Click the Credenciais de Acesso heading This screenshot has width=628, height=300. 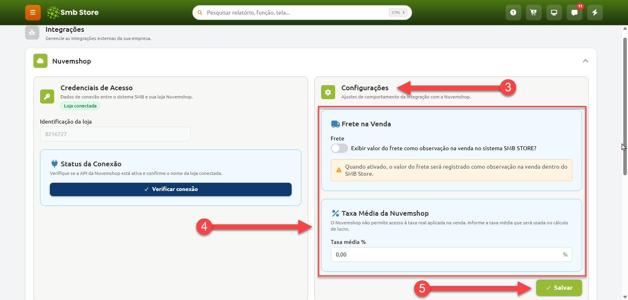tap(97, 88)
